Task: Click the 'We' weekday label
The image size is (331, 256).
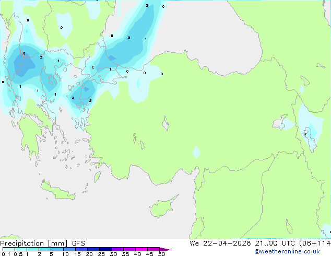Action: pyautogui.click(x=194, y=243)
